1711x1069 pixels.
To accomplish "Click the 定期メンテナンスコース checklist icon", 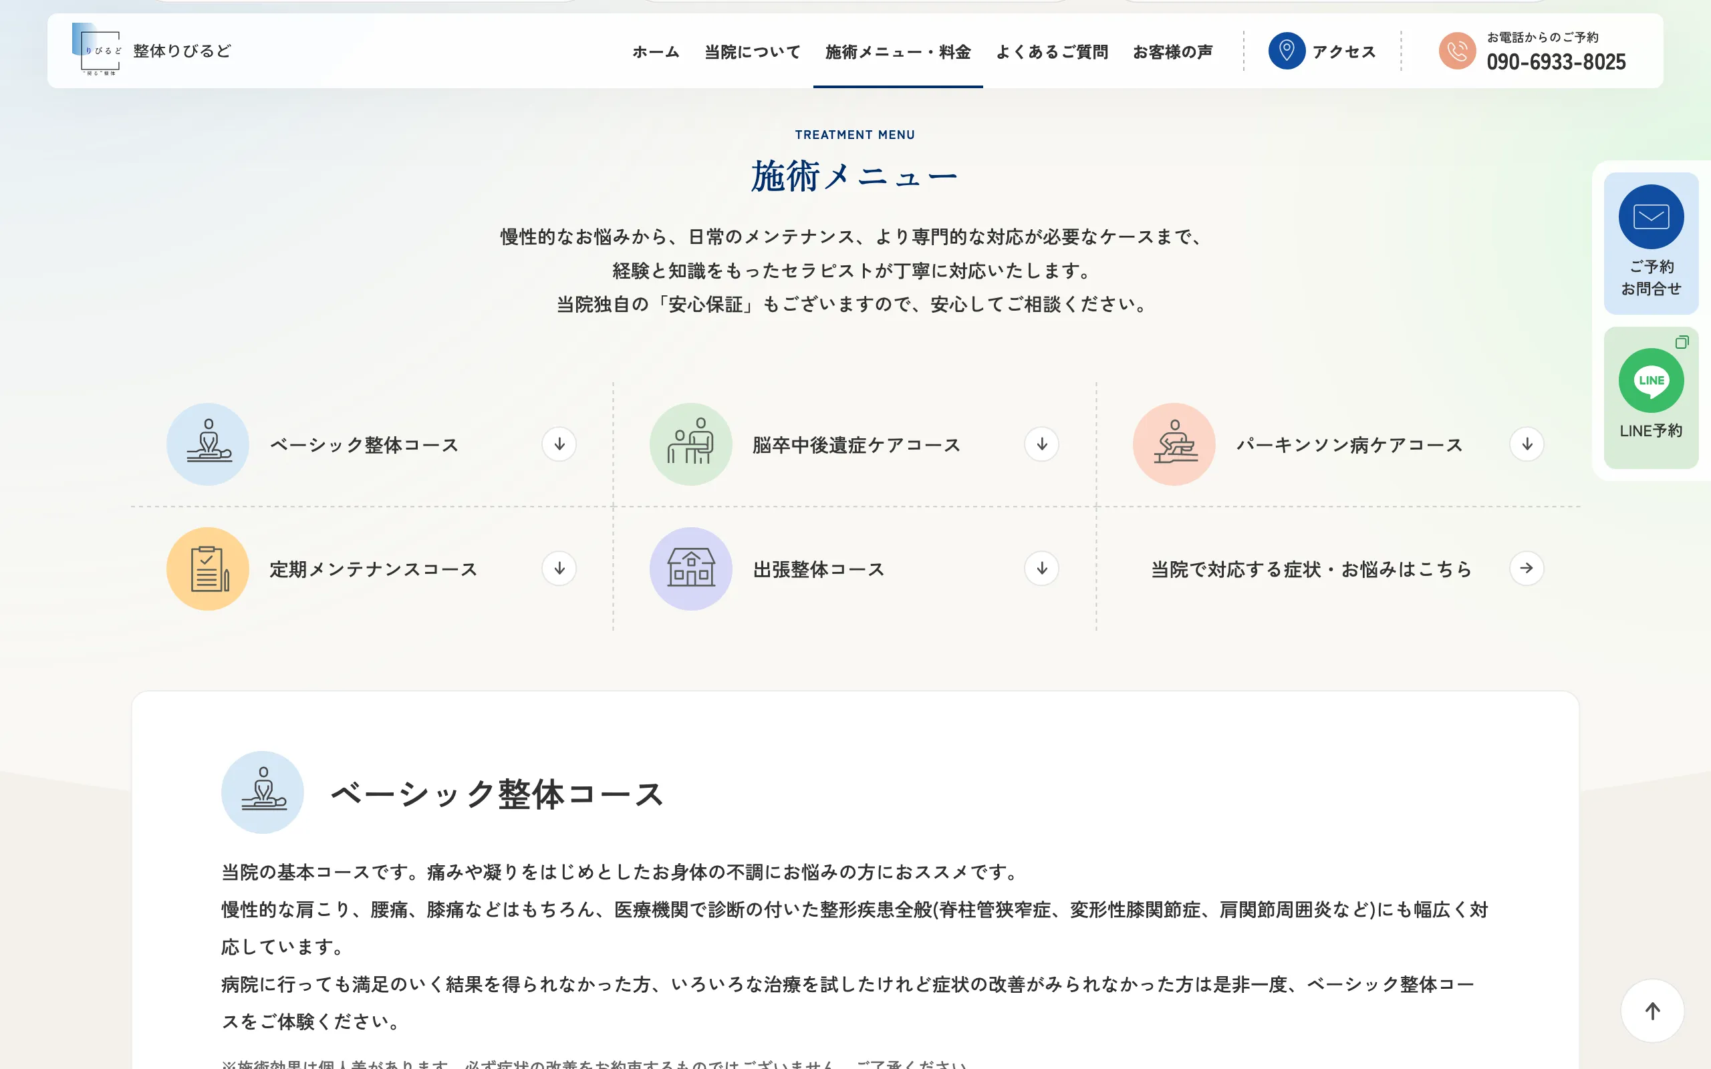I will tap(207, 569).
